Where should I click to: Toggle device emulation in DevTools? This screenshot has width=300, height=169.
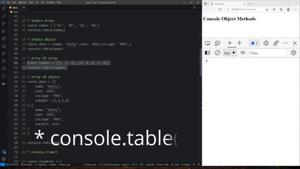217,43
